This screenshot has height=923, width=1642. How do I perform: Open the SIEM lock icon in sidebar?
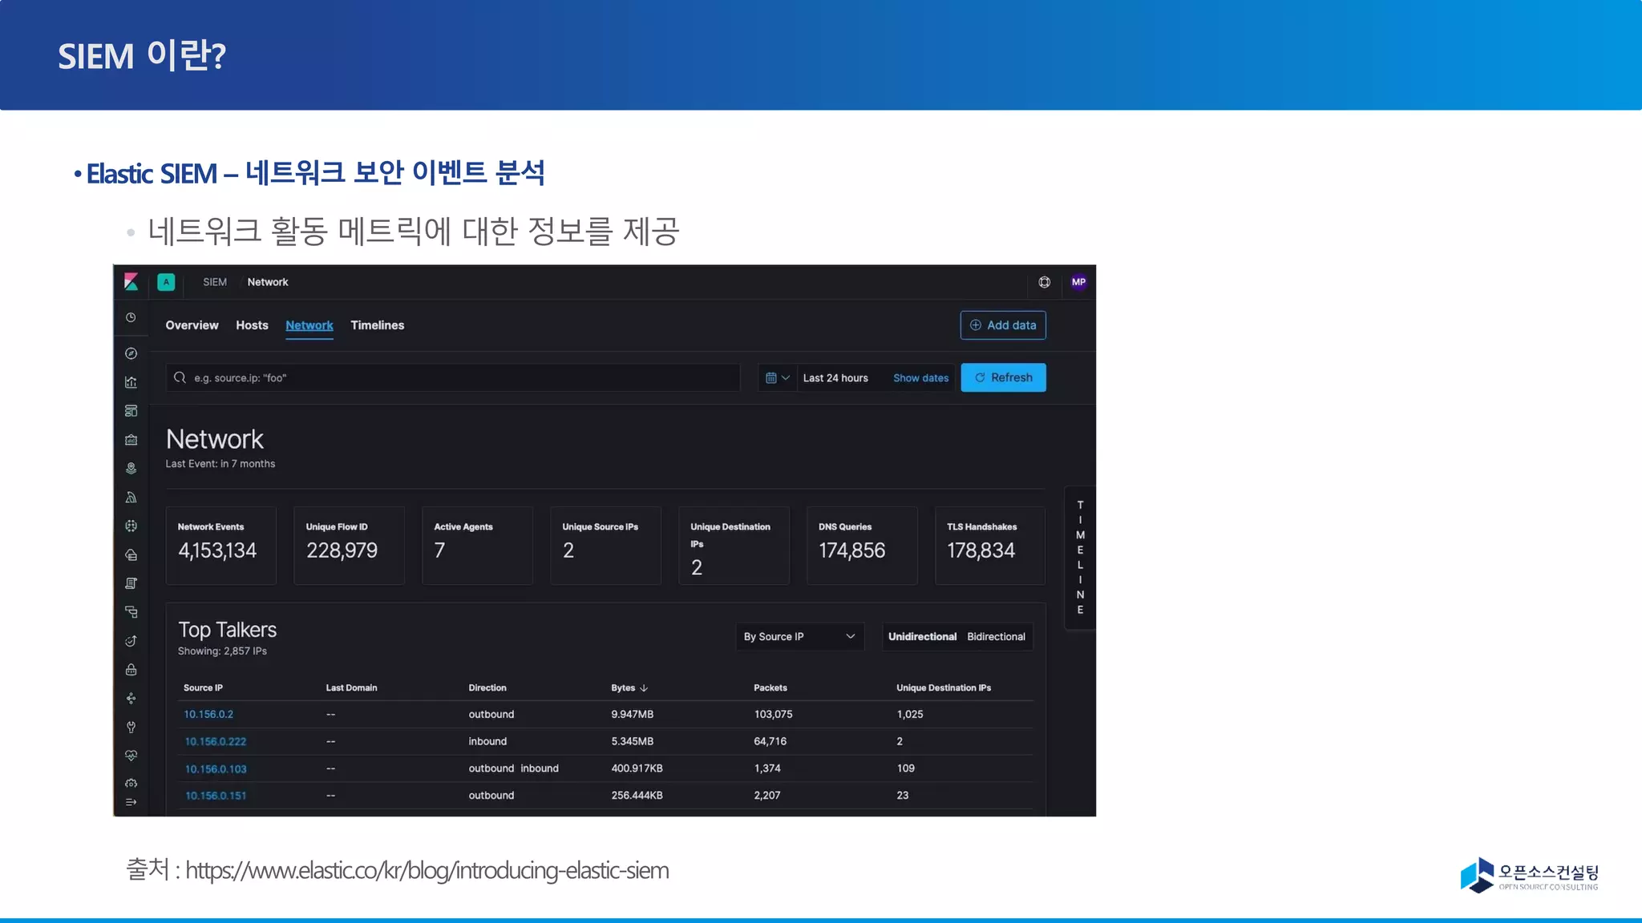click(131, 670)
